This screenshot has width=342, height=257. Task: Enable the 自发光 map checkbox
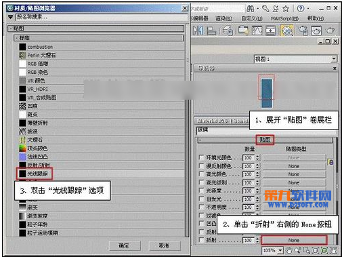pyautogui.click(x=201, y=199)
